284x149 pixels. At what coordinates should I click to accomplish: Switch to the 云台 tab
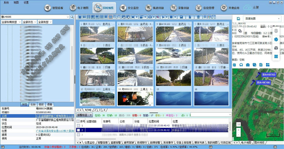[33, 104]
